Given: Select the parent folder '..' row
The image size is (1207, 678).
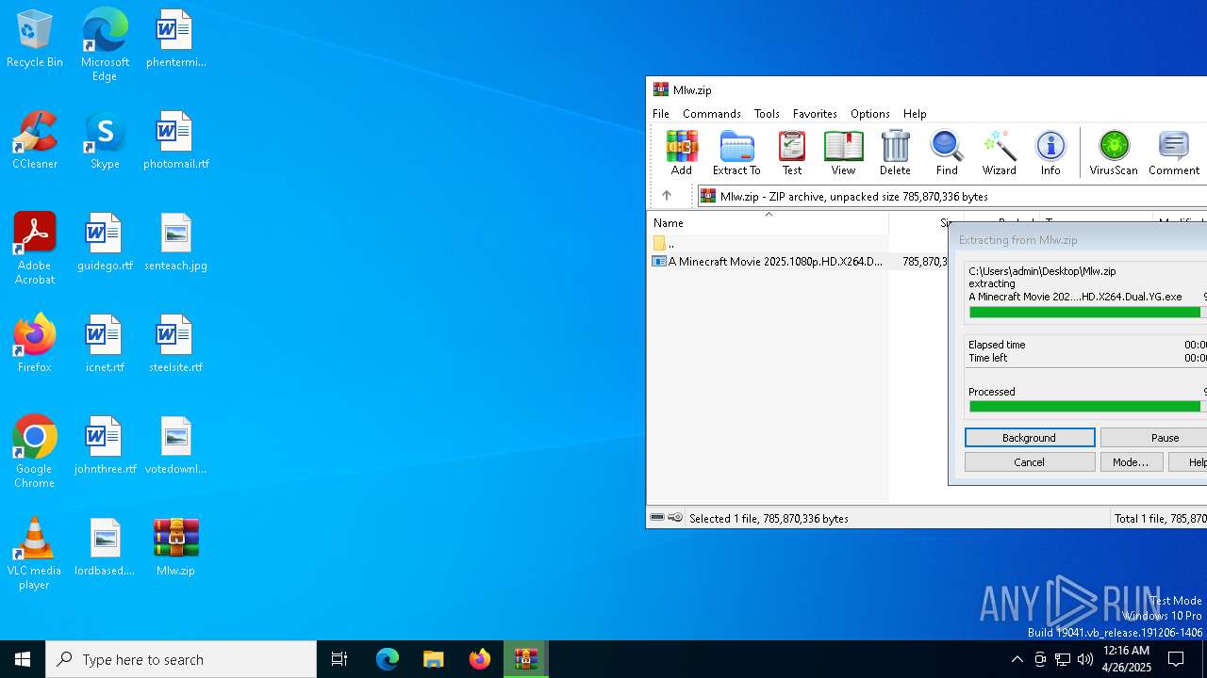Looking at the screenshot, I should click(x=769, y=243).
